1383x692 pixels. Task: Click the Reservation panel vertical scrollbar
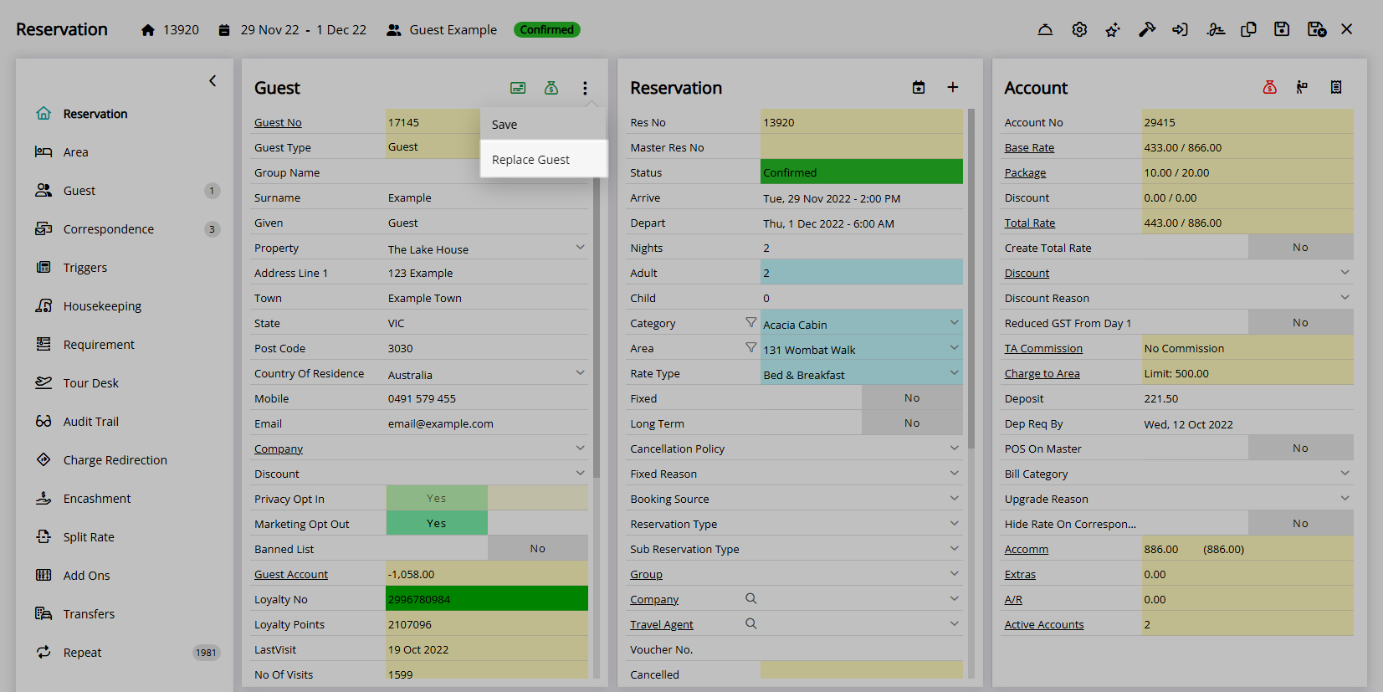coord(971,279)
